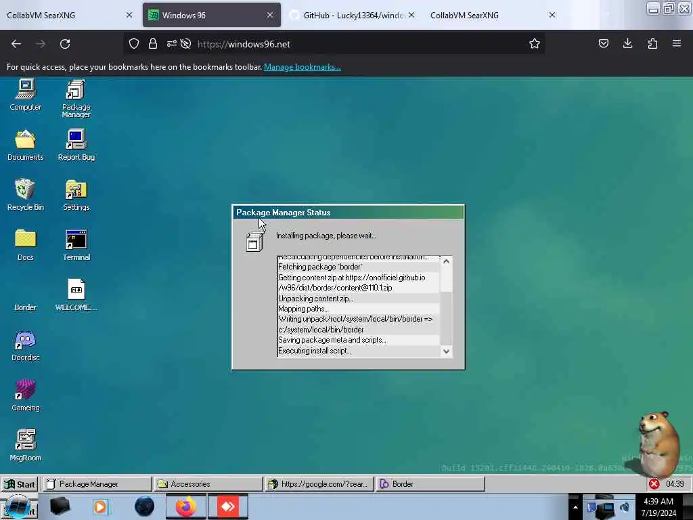Screen dimensions: 693x520
Task: Click the red error tray icon
Action: [x=654, y=484]
